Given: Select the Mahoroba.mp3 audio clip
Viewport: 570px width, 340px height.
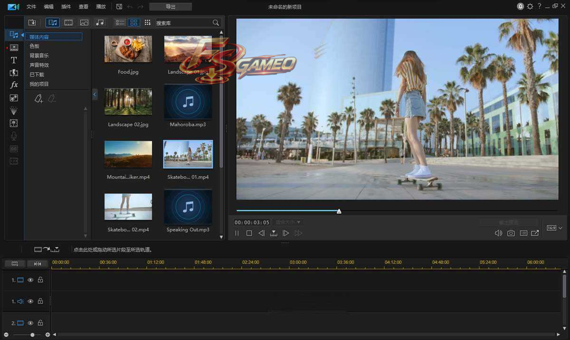Looking at the screenshot, I should (189, 102).
